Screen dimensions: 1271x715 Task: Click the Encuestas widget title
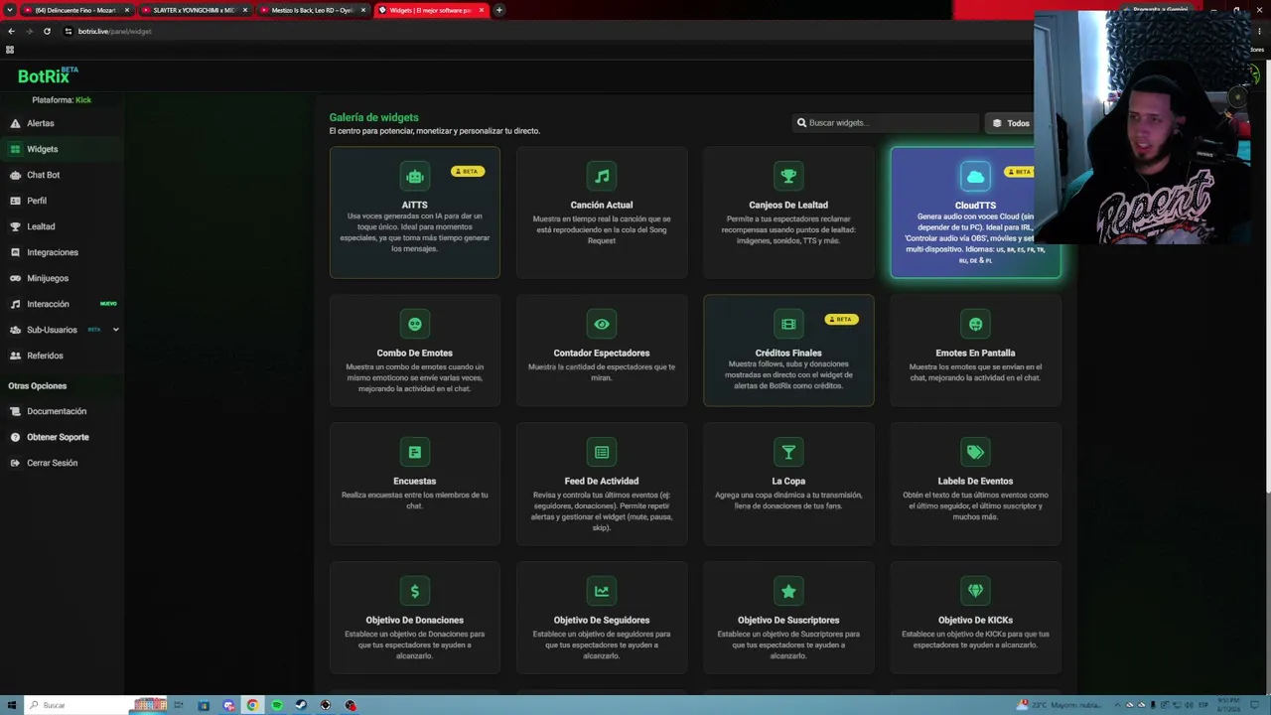pos(415,482)
